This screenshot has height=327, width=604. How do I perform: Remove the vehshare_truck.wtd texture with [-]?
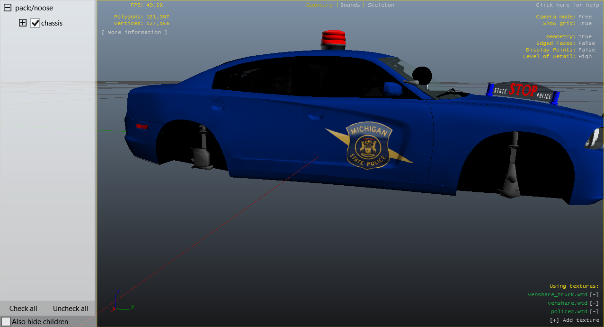pyautogui.click(x=594, y=294)
